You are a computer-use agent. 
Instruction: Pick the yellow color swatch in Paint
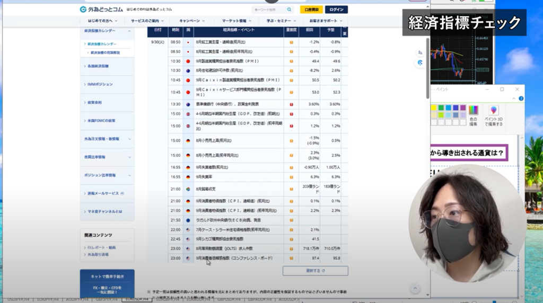[434, 108]
